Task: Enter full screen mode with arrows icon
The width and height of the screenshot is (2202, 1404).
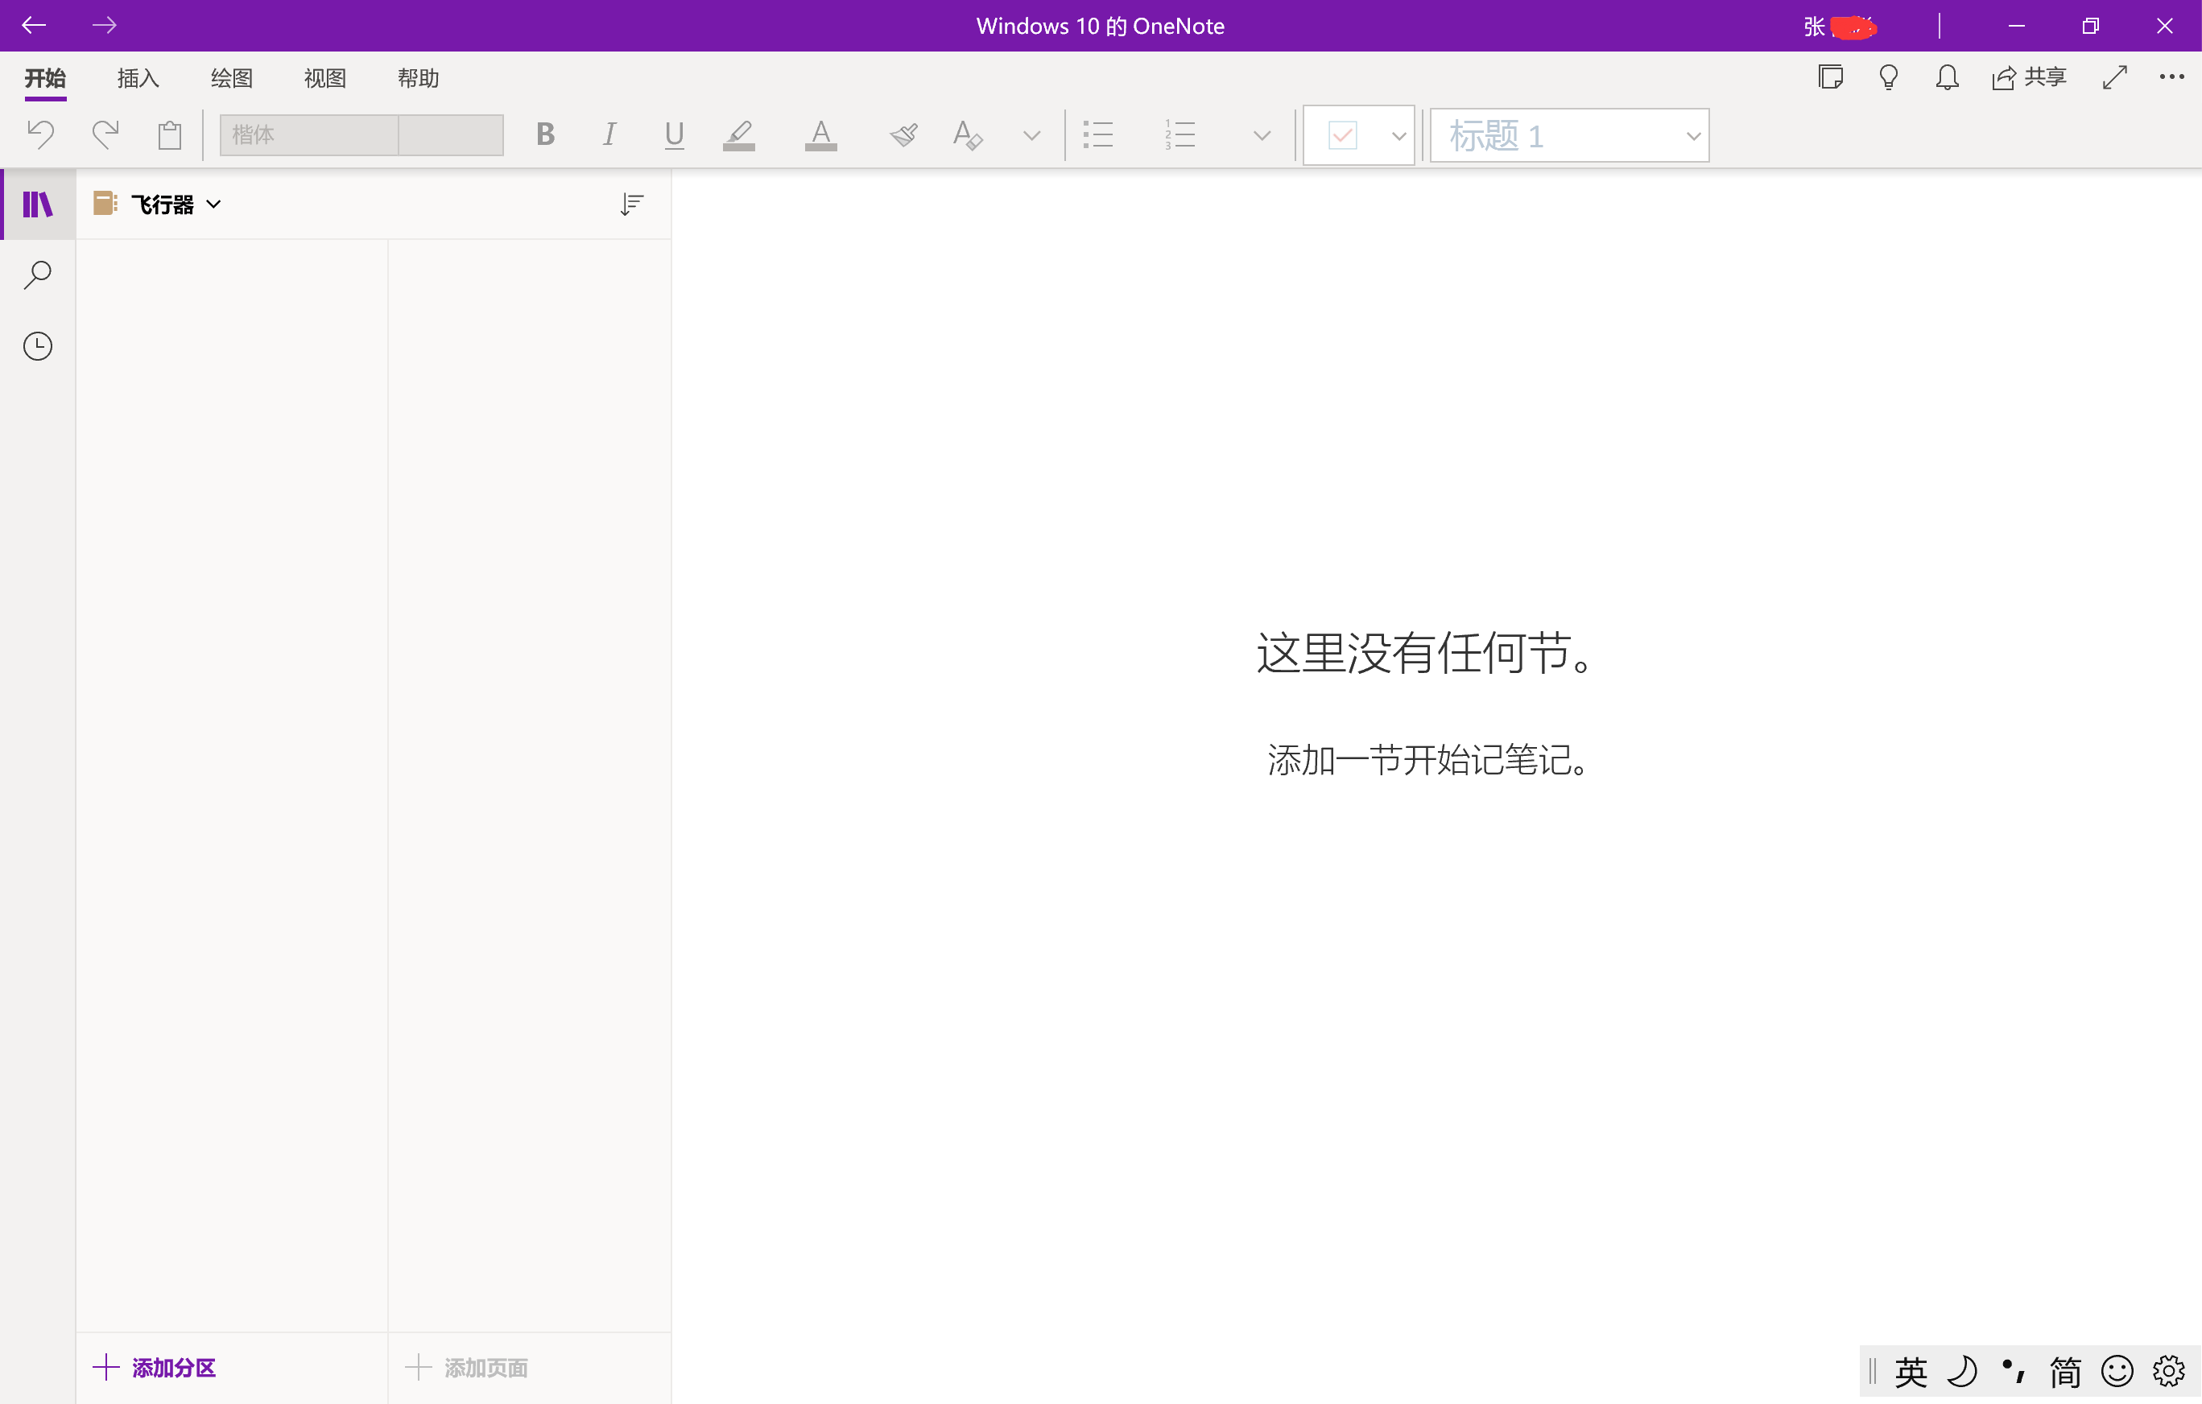Action: pos(2114,78)
